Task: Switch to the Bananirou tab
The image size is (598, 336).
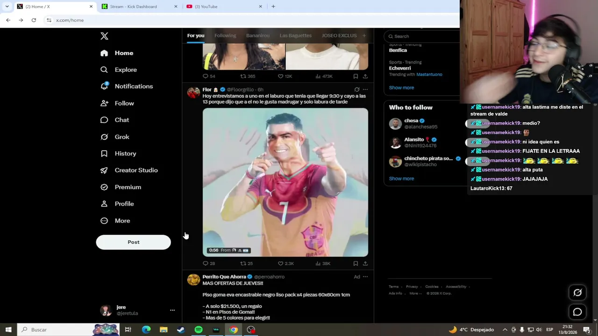Action: coord(258,35)
